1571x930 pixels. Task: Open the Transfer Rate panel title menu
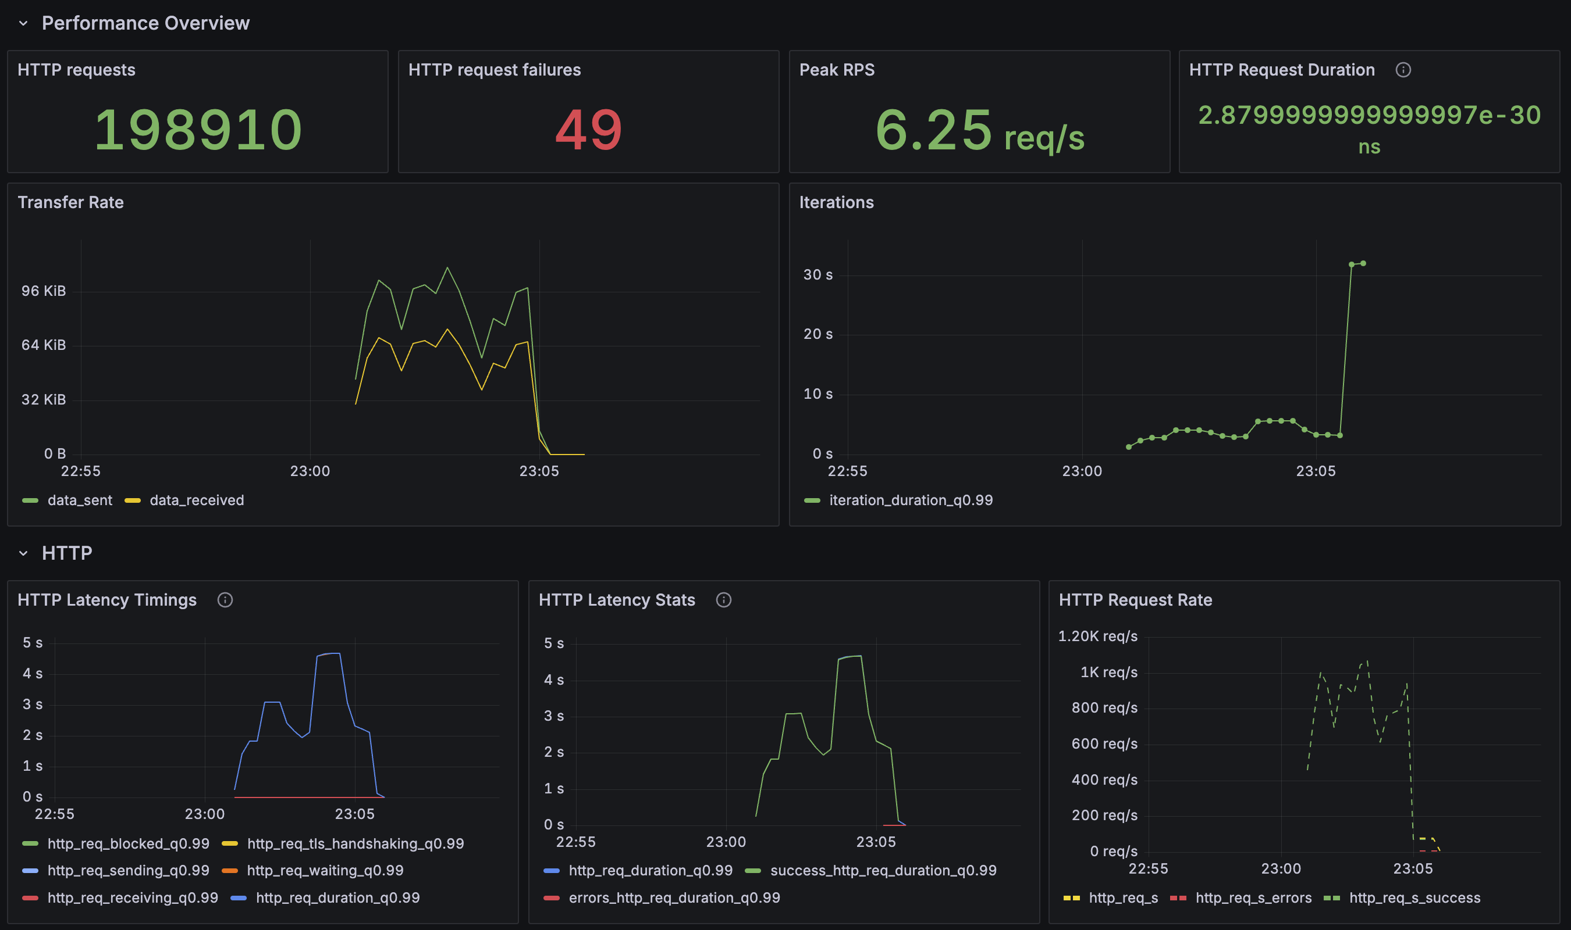[x=70, y=202]
